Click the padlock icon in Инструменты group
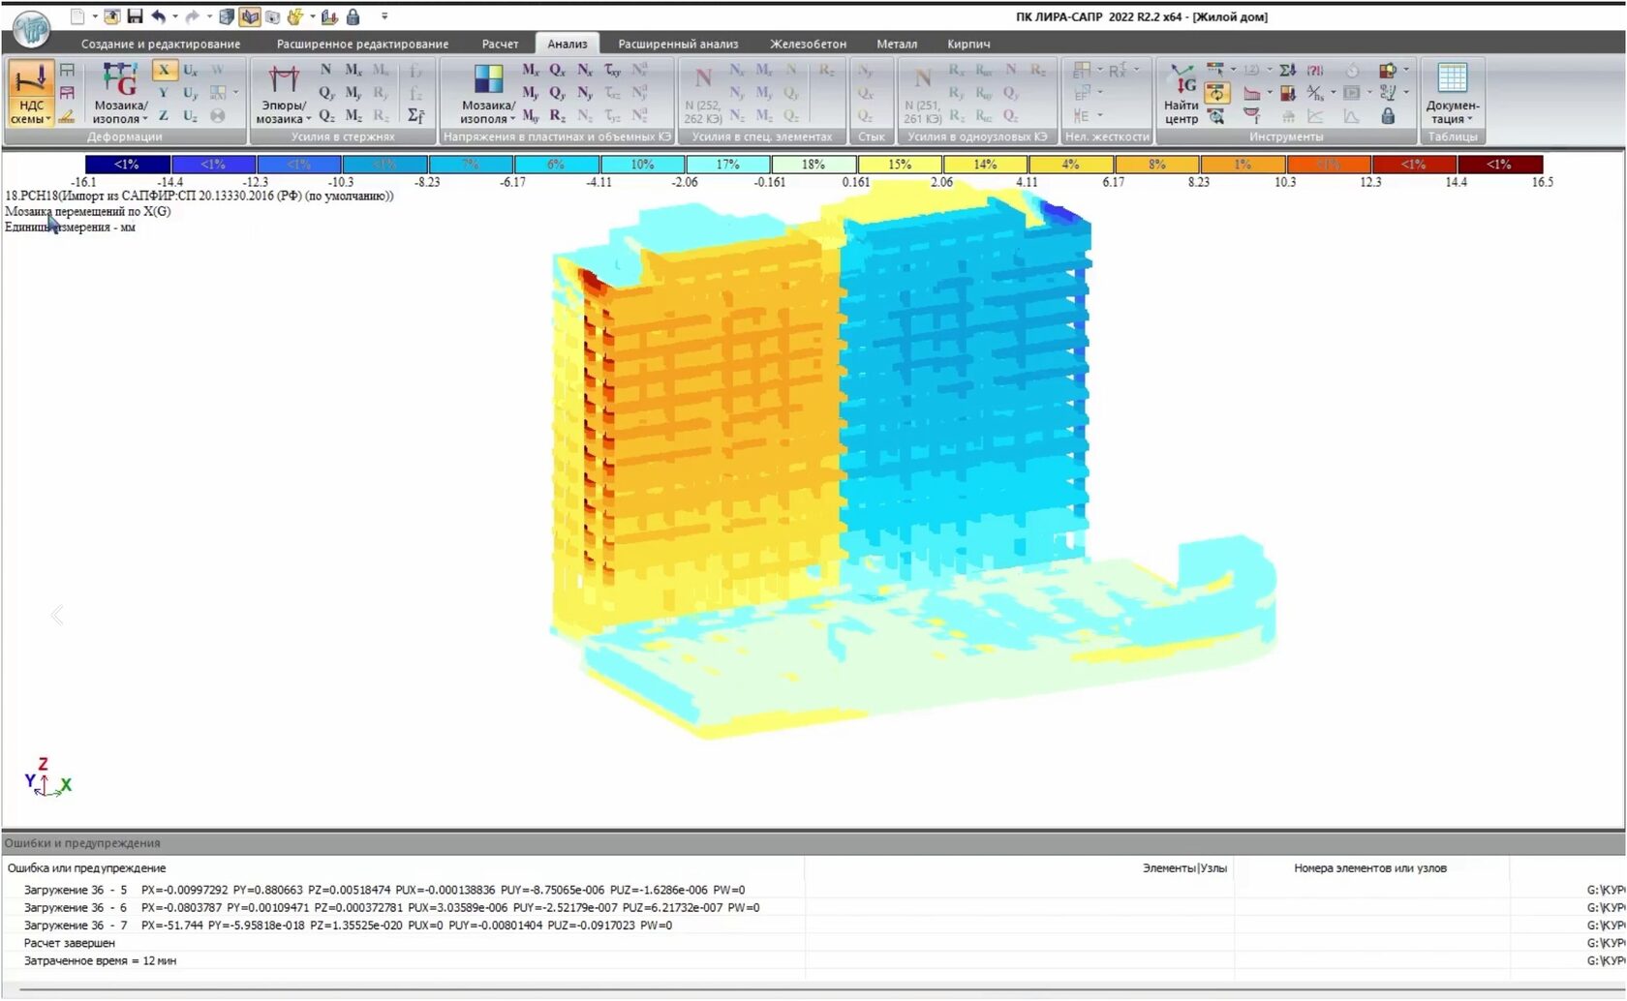 [1388, 116]
